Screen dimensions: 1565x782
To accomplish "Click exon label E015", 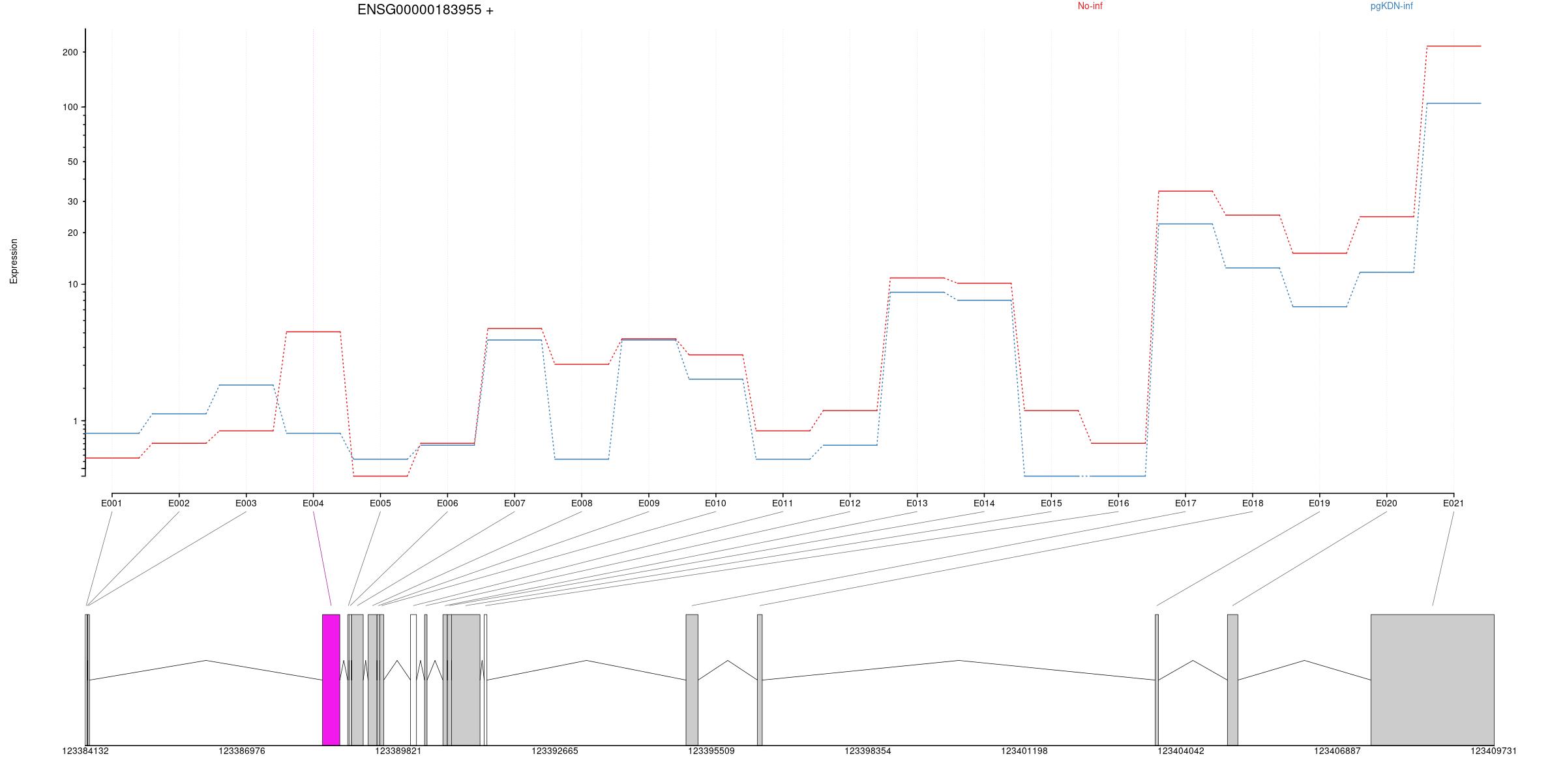I will (x=1051, y=503).
